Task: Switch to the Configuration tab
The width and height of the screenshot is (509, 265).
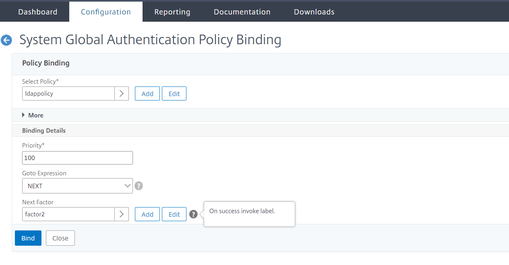Action: 106,12
